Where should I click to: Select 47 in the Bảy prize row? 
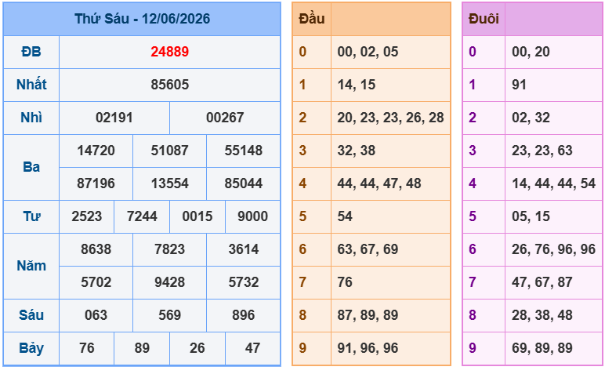click(x=252, y=348)
